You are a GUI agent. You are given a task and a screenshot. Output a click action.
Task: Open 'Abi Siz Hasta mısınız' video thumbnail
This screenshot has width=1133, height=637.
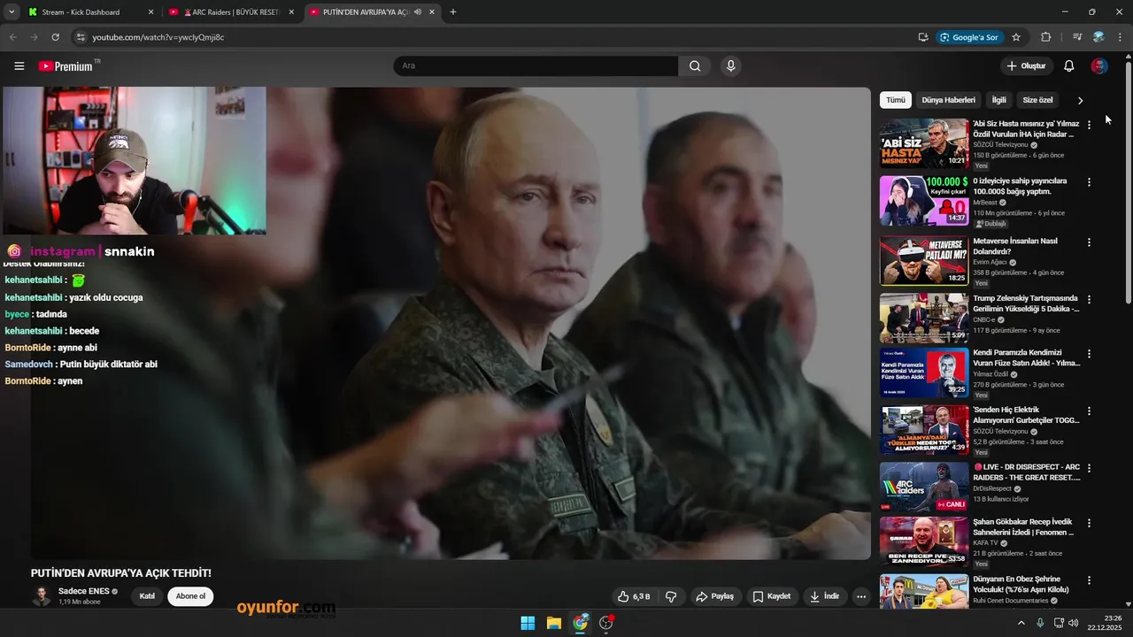[923, 143]
